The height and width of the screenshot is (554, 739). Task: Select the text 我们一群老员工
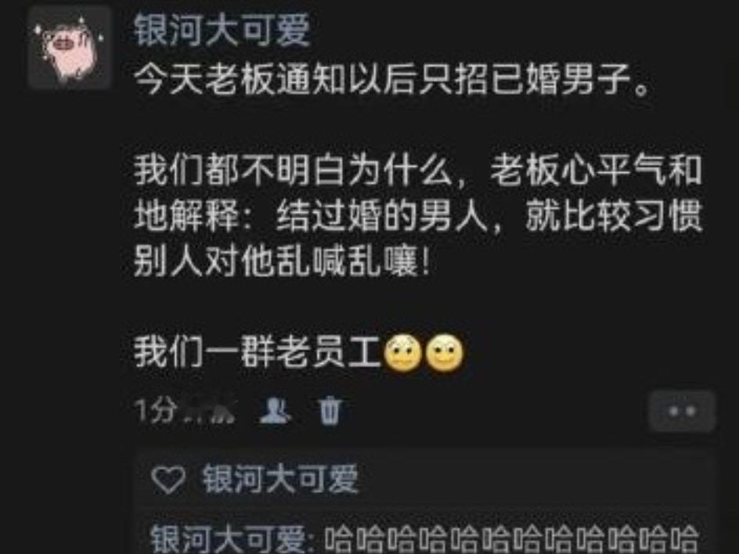click(x=258, y=352)
